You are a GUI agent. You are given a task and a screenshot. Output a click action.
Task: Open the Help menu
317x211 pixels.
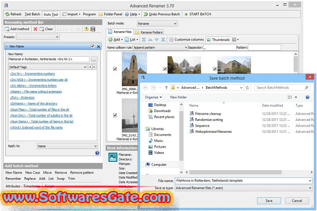(133, 14)
